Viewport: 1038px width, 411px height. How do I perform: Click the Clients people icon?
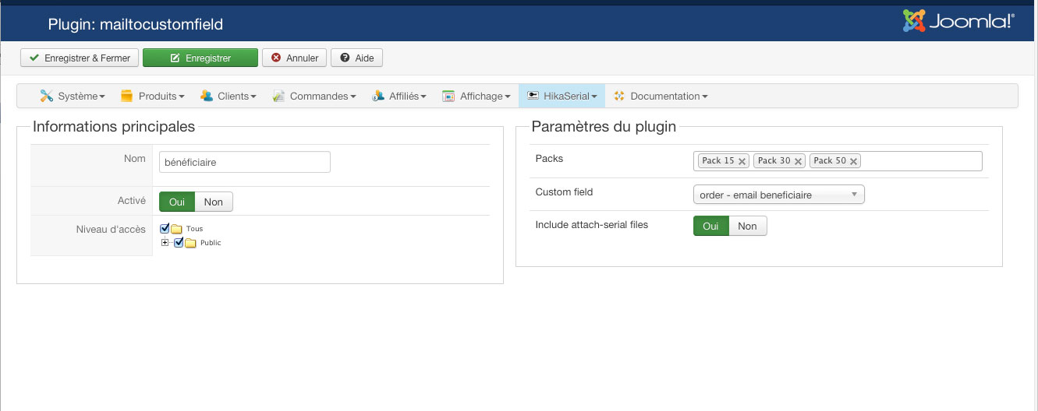coord(207,96)
